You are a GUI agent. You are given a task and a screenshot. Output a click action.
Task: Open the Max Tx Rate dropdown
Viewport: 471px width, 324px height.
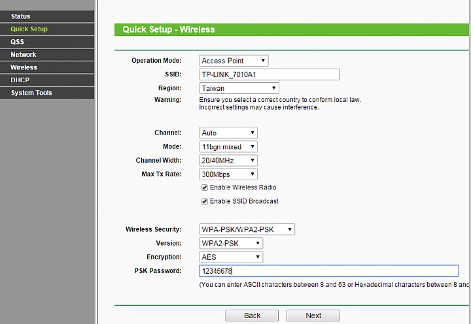(x=228, y=174)
